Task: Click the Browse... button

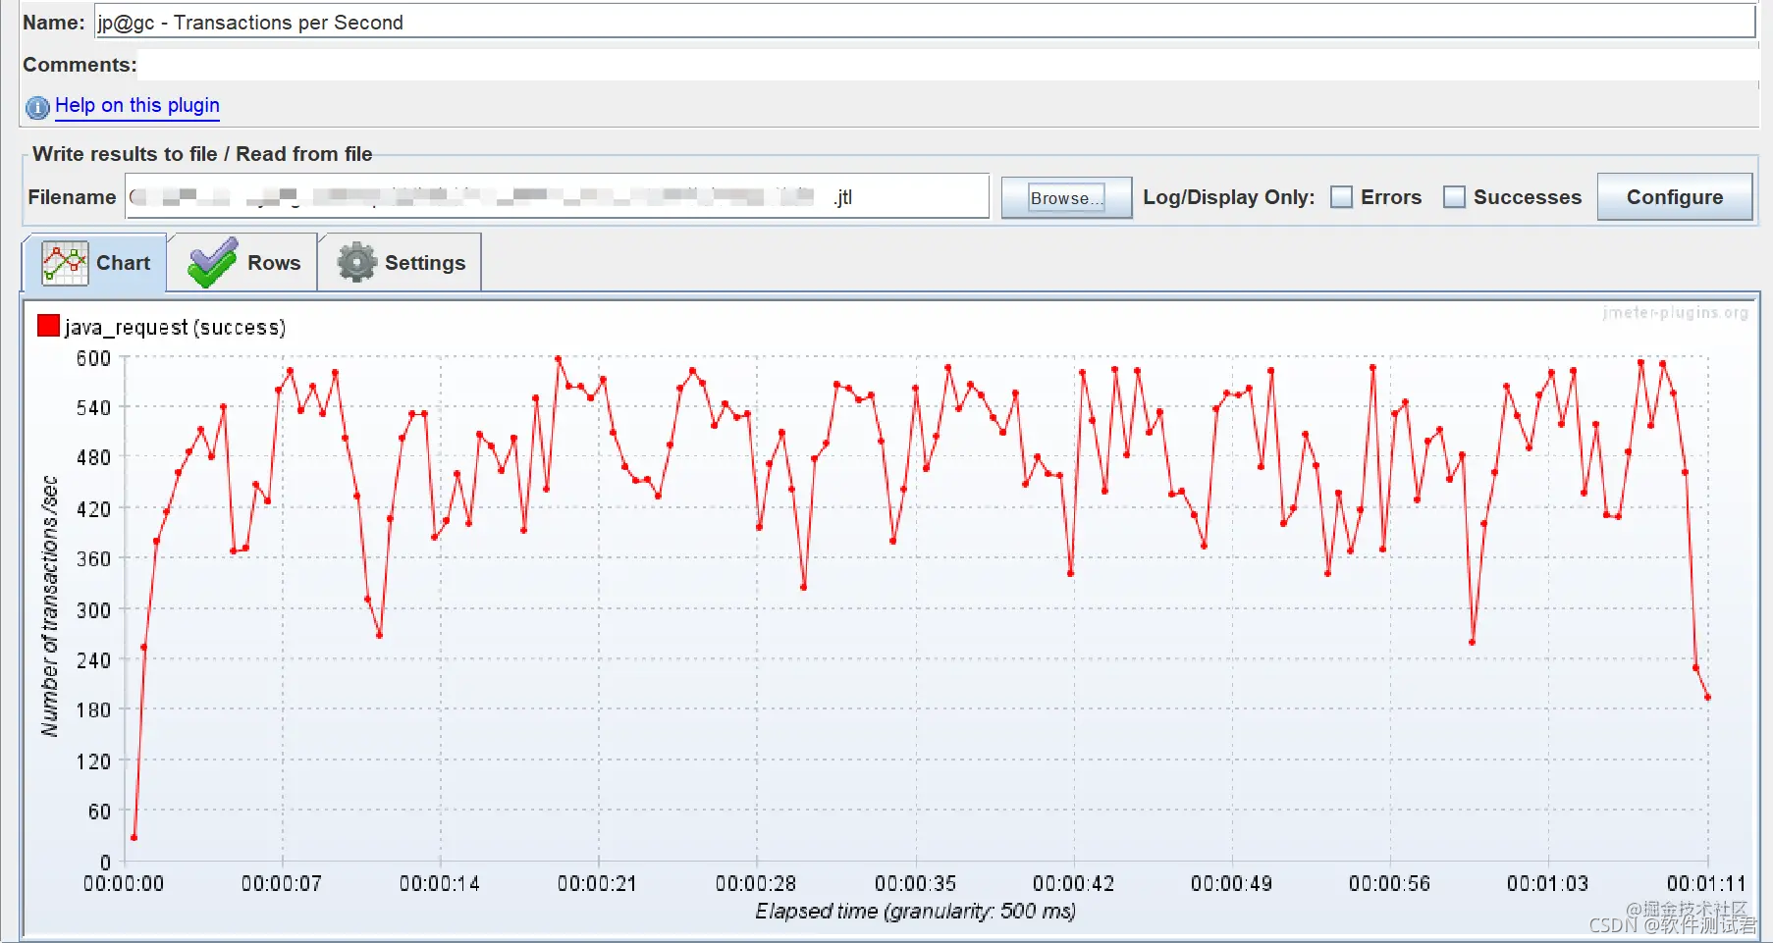Action: (x=1066, y=197)
